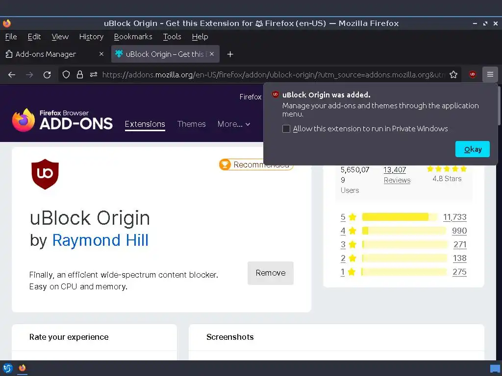The height and width of the screenshot is (376, 502).
Task: Open the 13,407 Reviews link
Action: 397,175
